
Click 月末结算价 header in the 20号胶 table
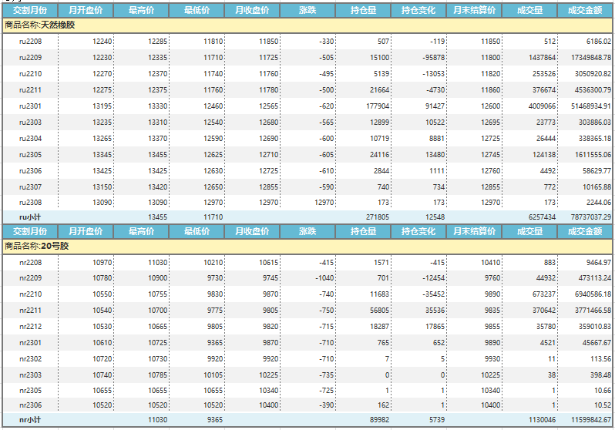pos(474,232)
